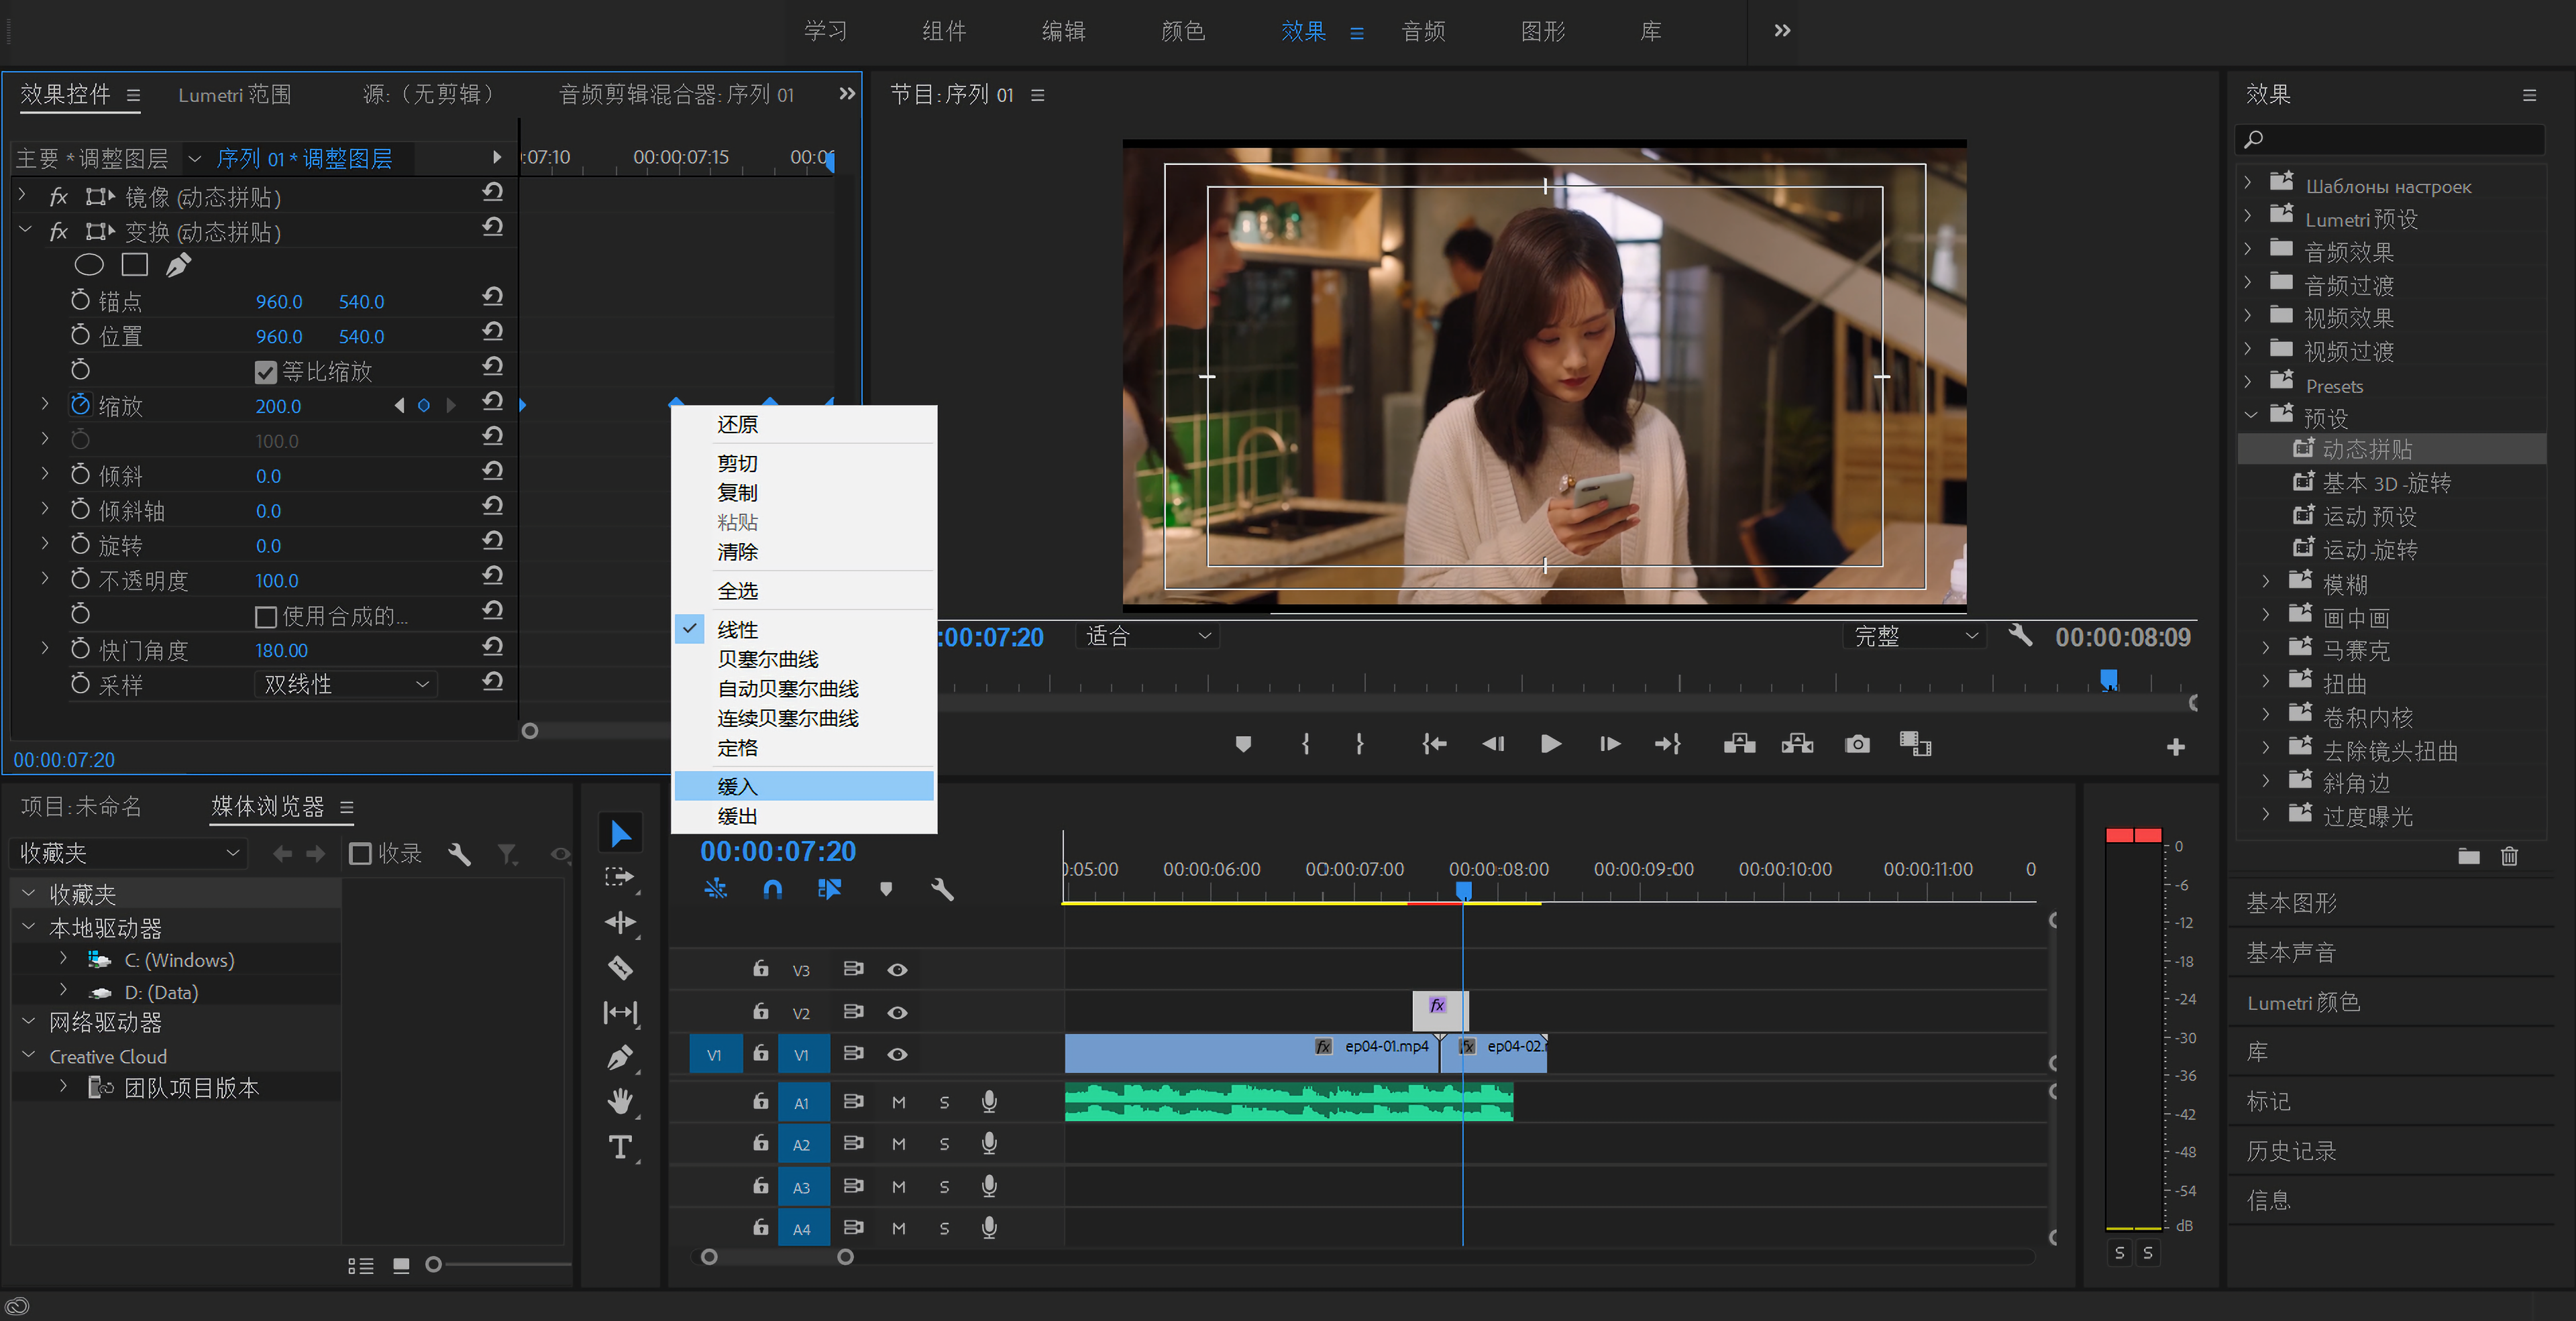Open the Lumetri 颜色 panel
This screenshot has width=2576, height=1321.
click(x=2303, y=1002)
